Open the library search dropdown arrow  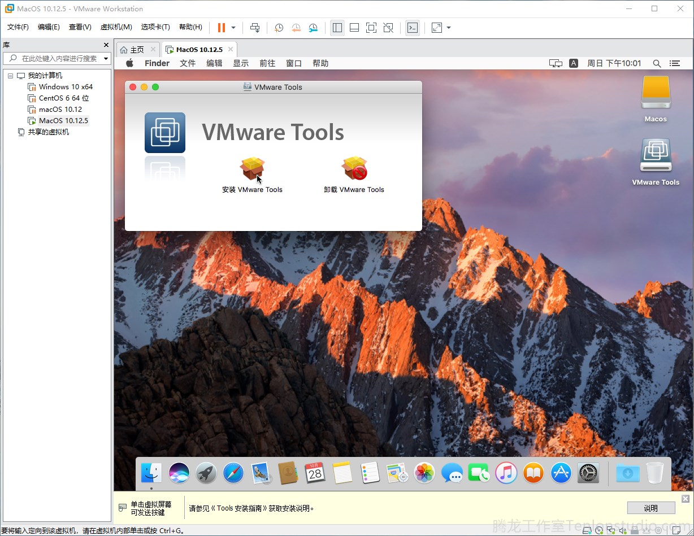click(x=106, y=59)
